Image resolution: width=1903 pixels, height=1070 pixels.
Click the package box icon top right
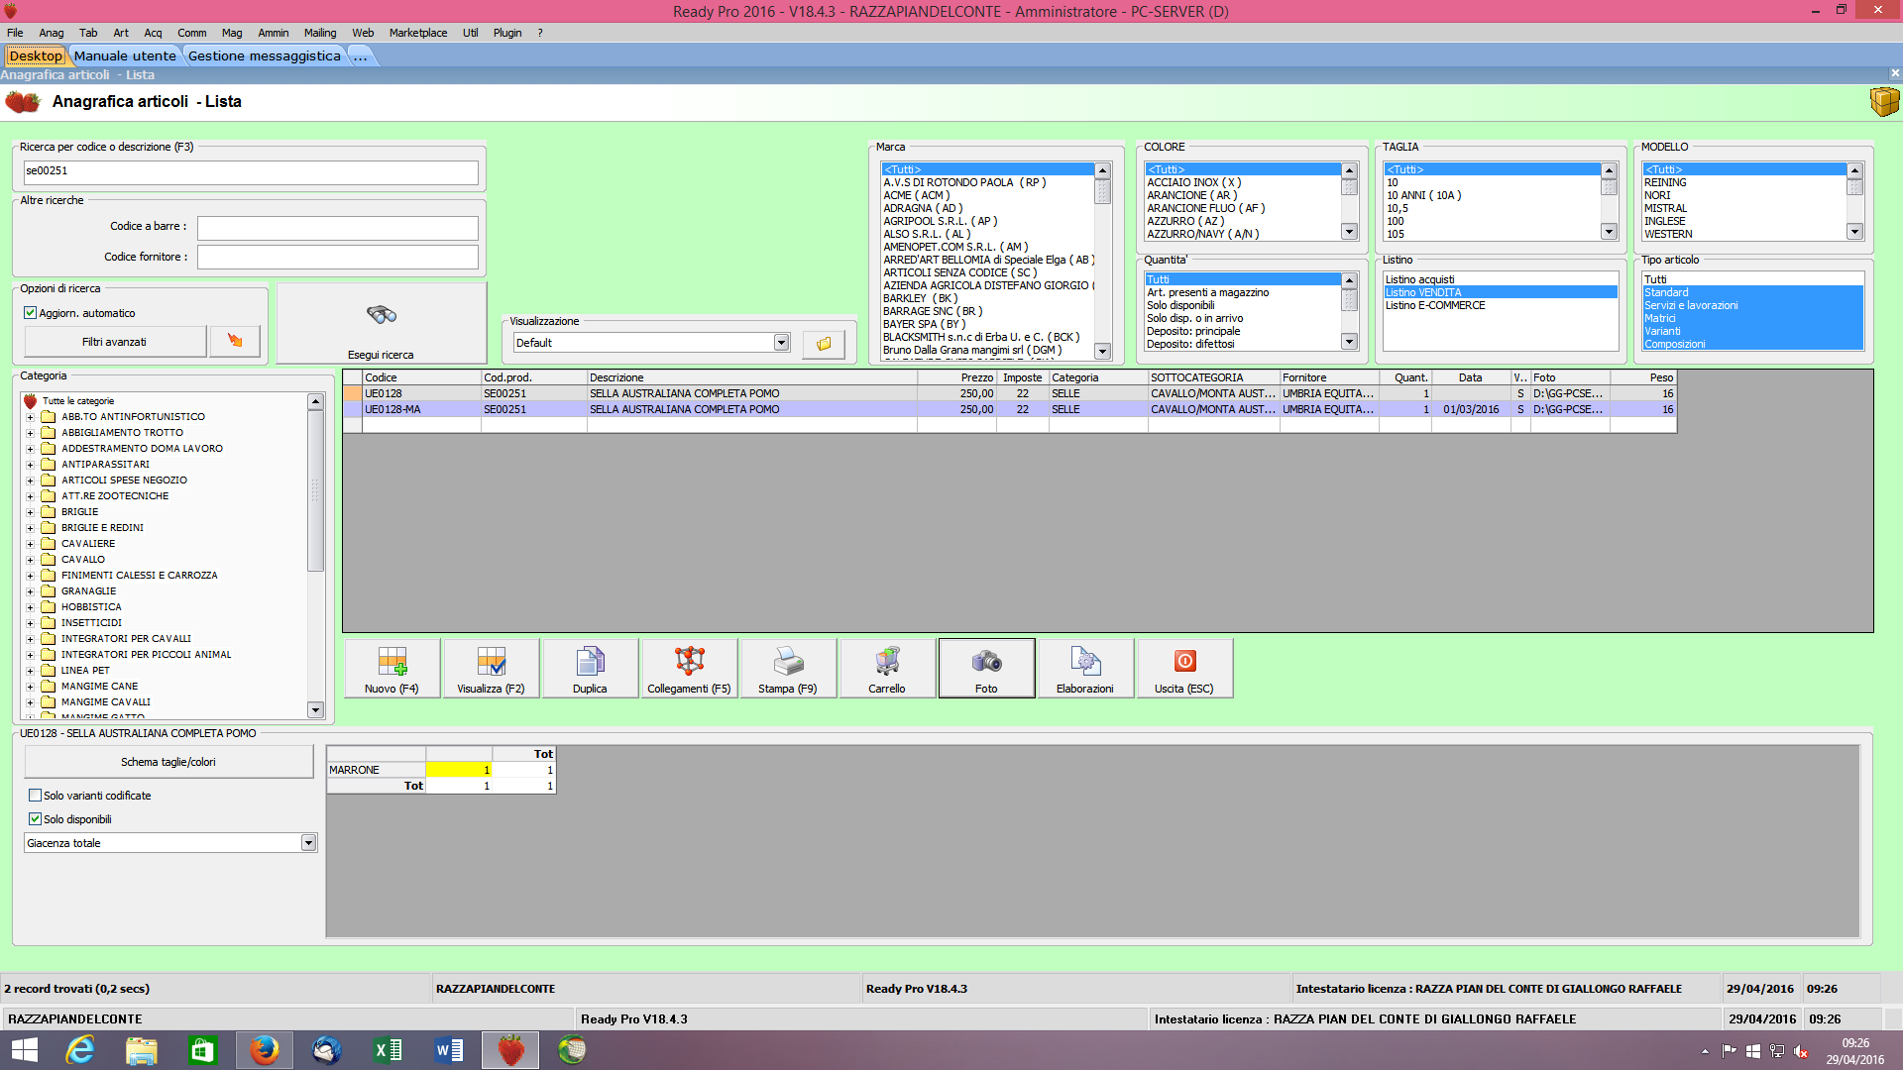click(x=1884, y=101)
